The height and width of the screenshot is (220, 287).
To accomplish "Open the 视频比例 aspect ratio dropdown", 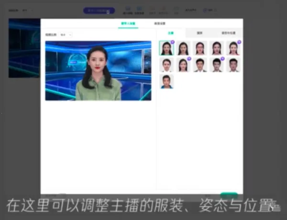I will point(66,35).
